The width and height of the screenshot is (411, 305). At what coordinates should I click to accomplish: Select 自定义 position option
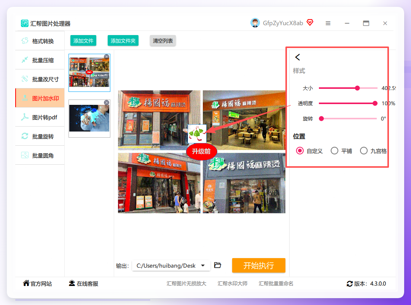(300, 151)
